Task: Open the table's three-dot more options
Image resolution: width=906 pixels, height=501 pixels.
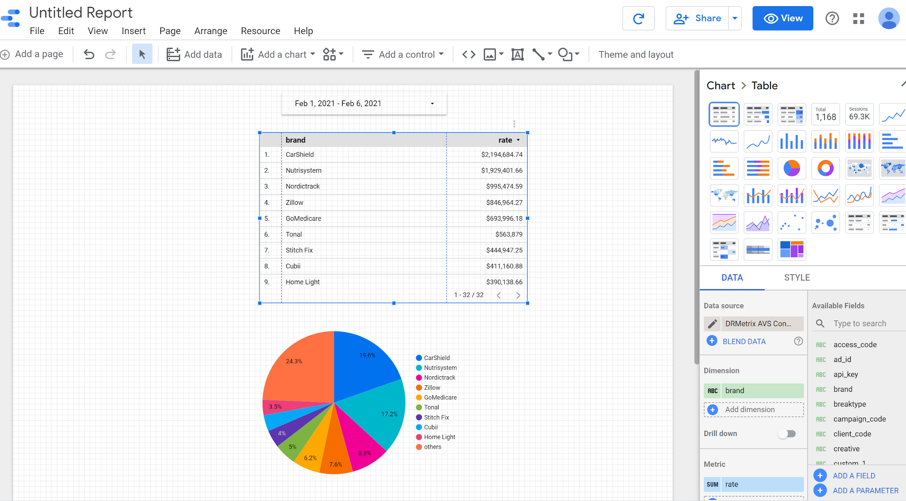Action: click(514, 124)
